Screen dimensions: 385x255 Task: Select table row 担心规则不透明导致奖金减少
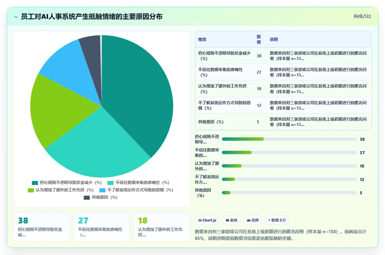pyautogui.click(x=283, y=56)
